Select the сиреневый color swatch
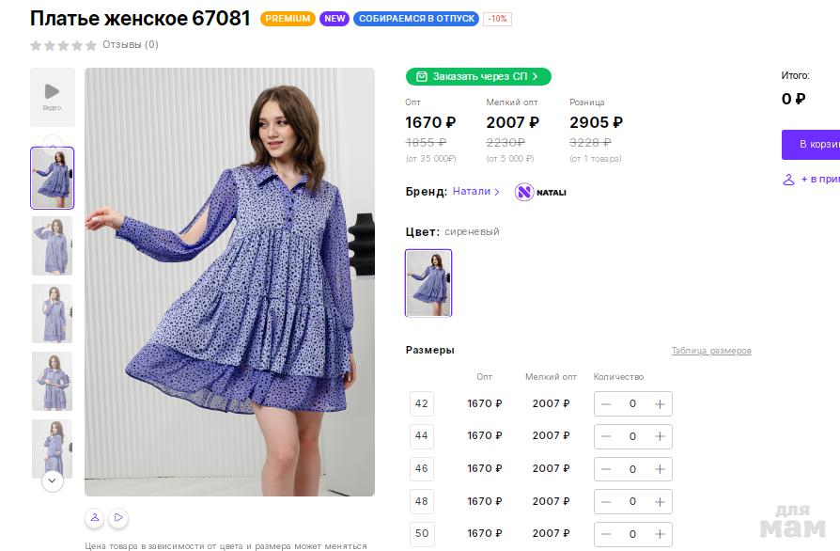This screenshot has height=551, width=840. (428, 283)
